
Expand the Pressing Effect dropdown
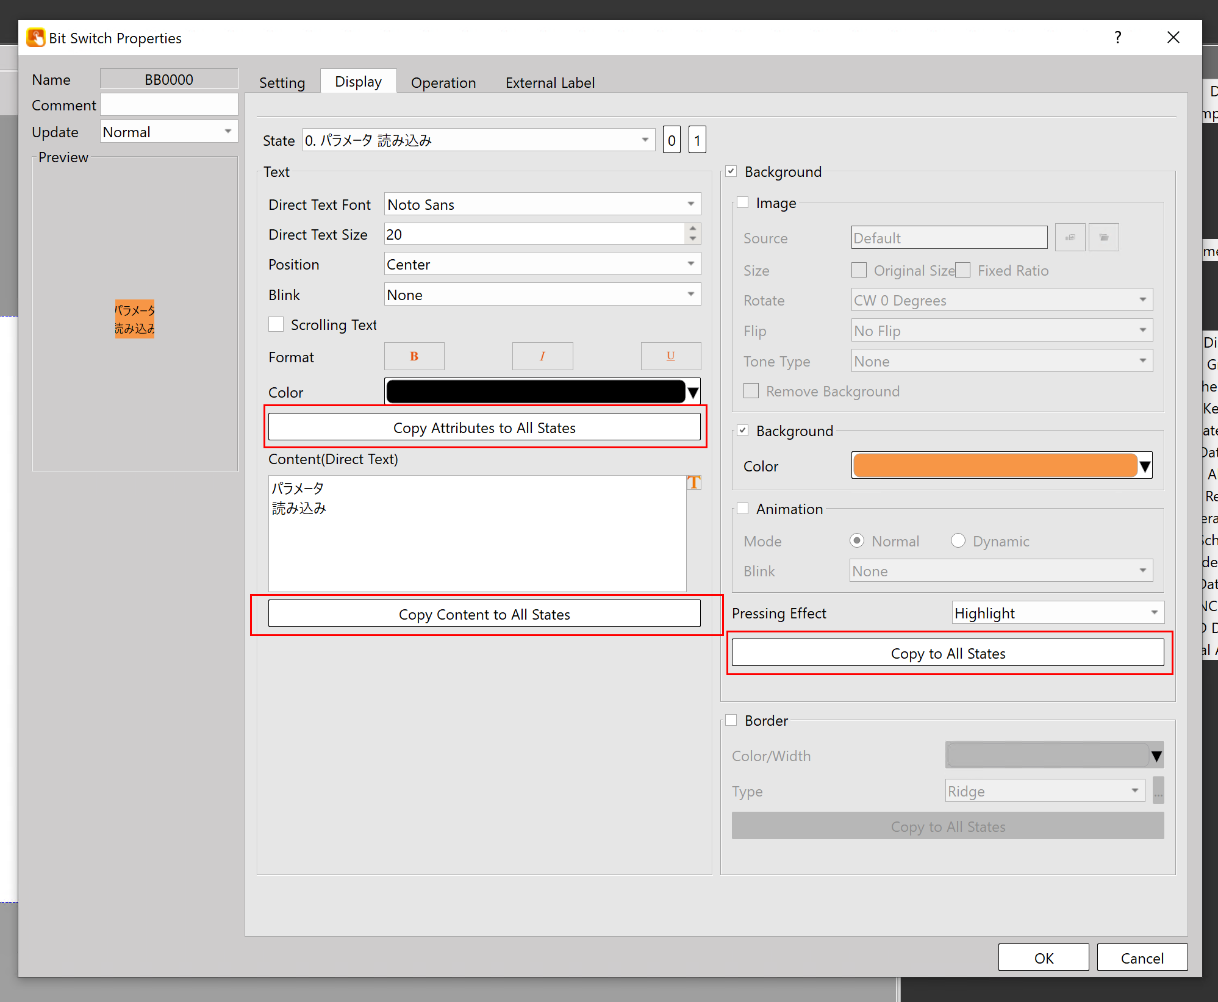1057,613
